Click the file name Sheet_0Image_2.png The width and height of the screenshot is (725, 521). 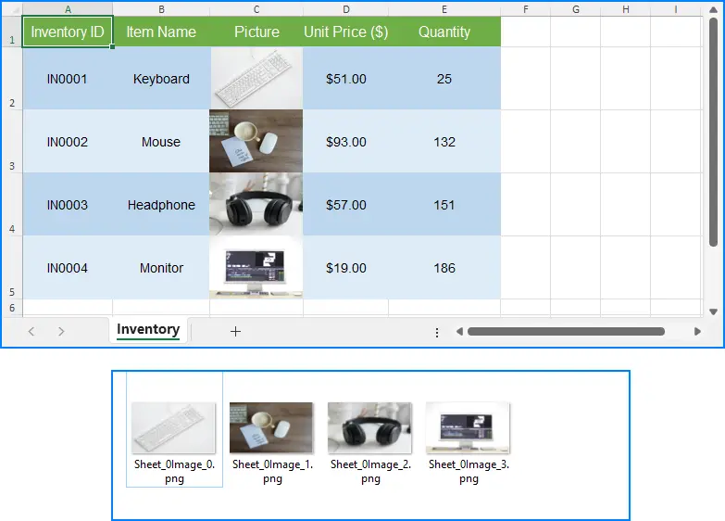(x=370, y=472)
